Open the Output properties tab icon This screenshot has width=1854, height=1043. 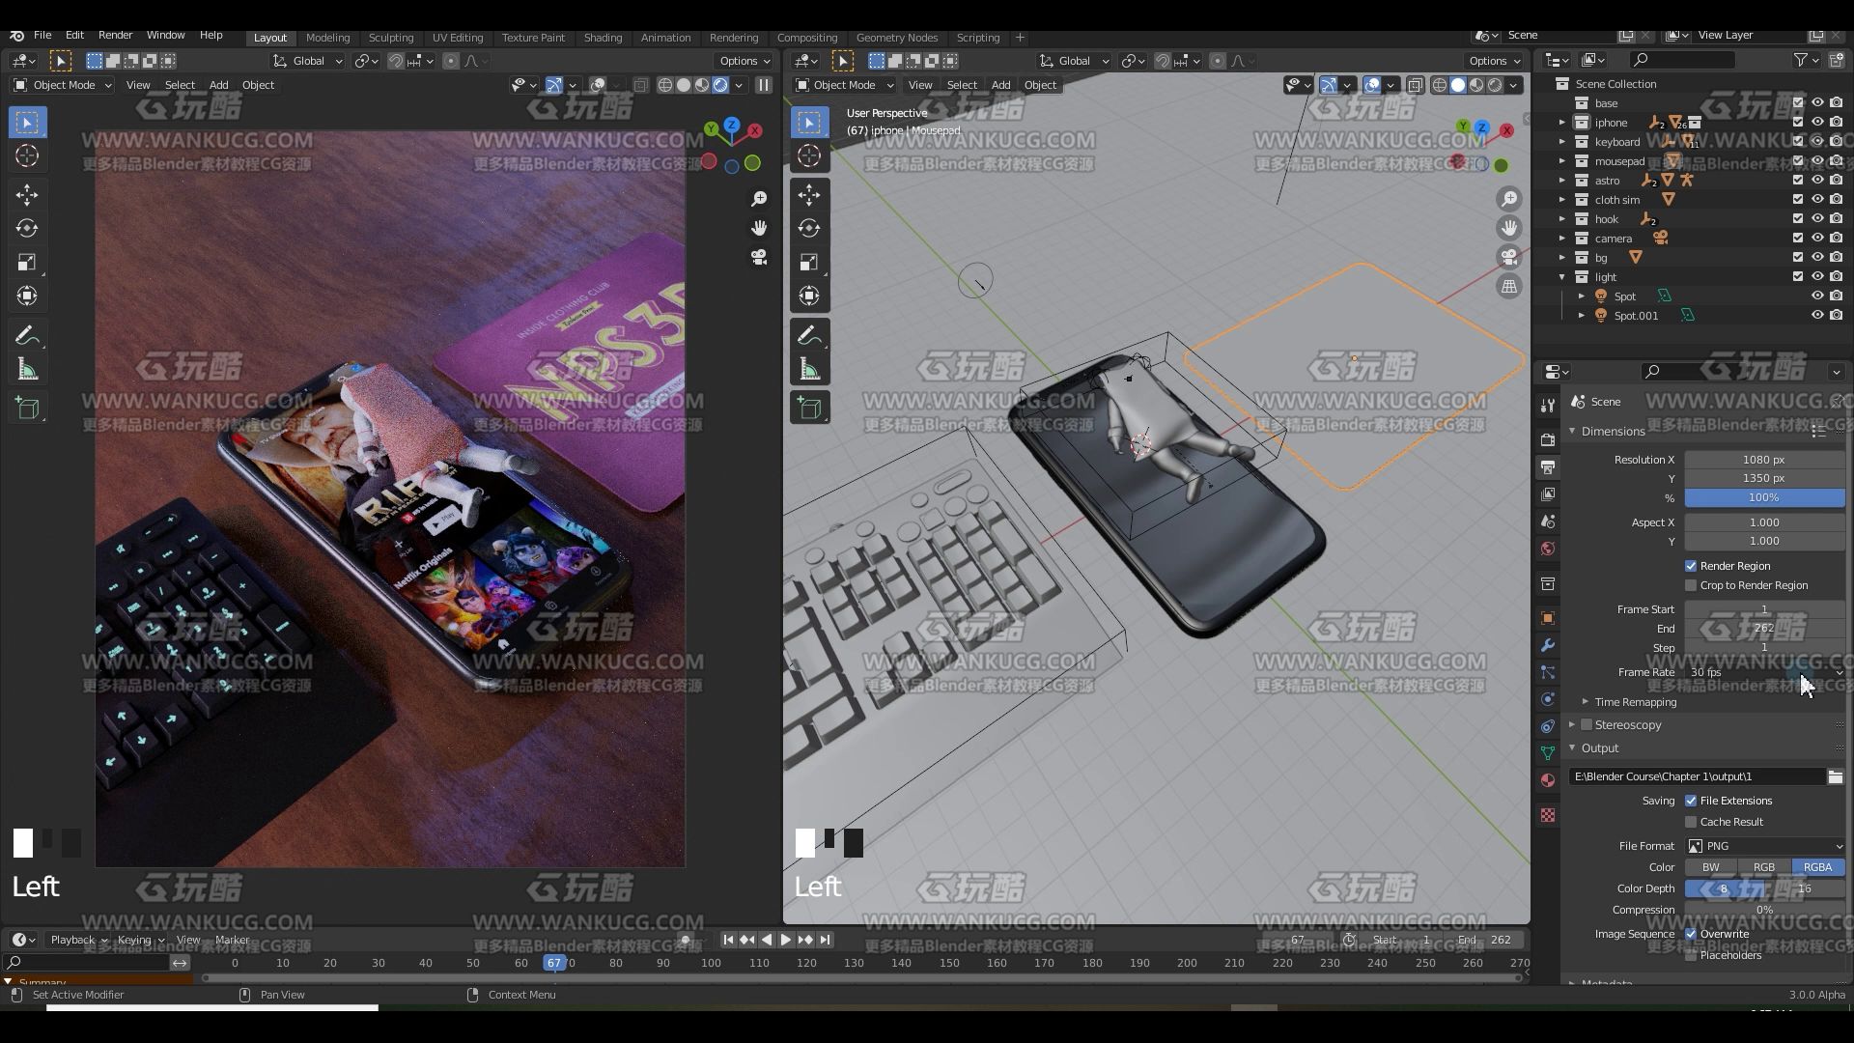(x=1548, y=467)
